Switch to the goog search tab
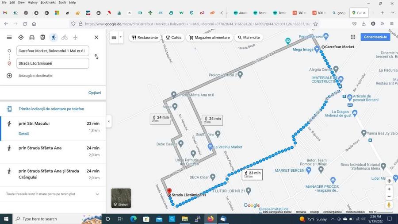The image size is (398, 224). click(339, 13)
